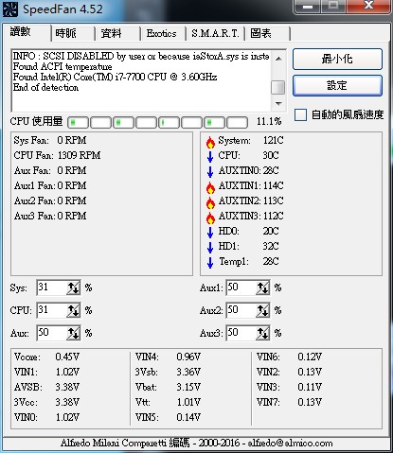393x453 pixels.
Task: Click the blue arrow icon beside HD0
Action: [x=210, y=233]
